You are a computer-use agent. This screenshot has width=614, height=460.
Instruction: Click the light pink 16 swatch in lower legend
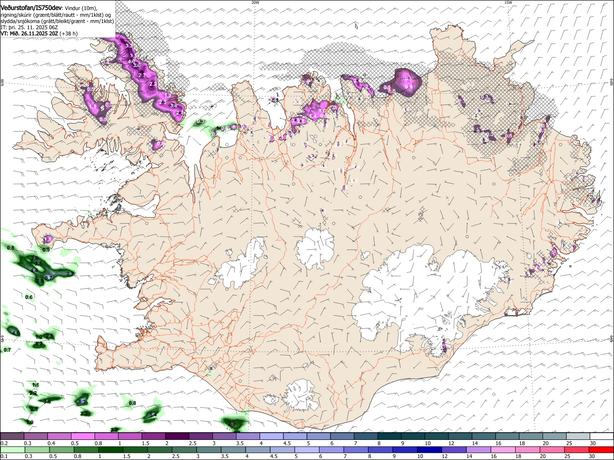point(502,449)
